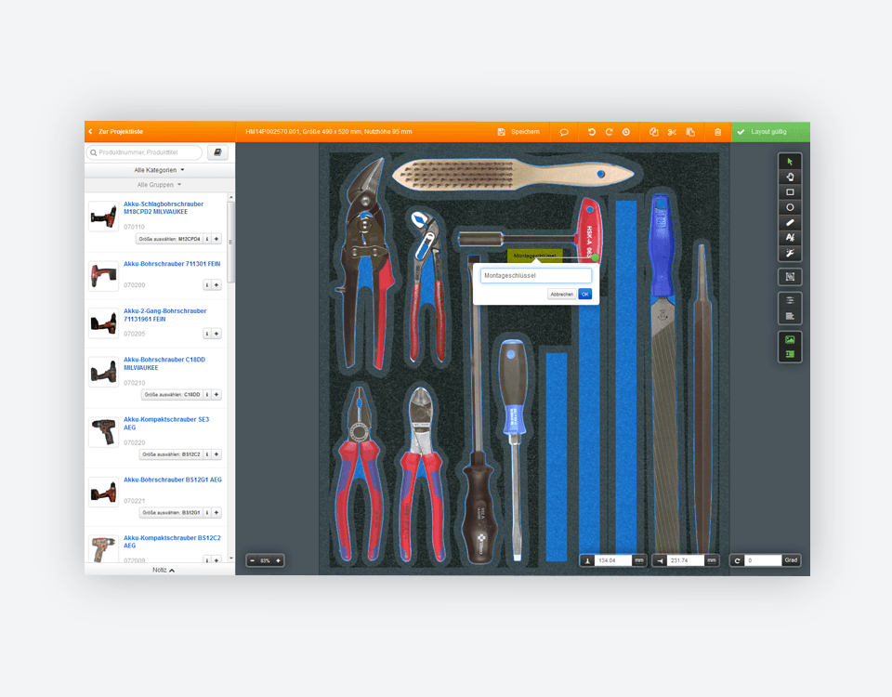Select the rectangle shape tool

pyautogui.click(x=790, y=192)
